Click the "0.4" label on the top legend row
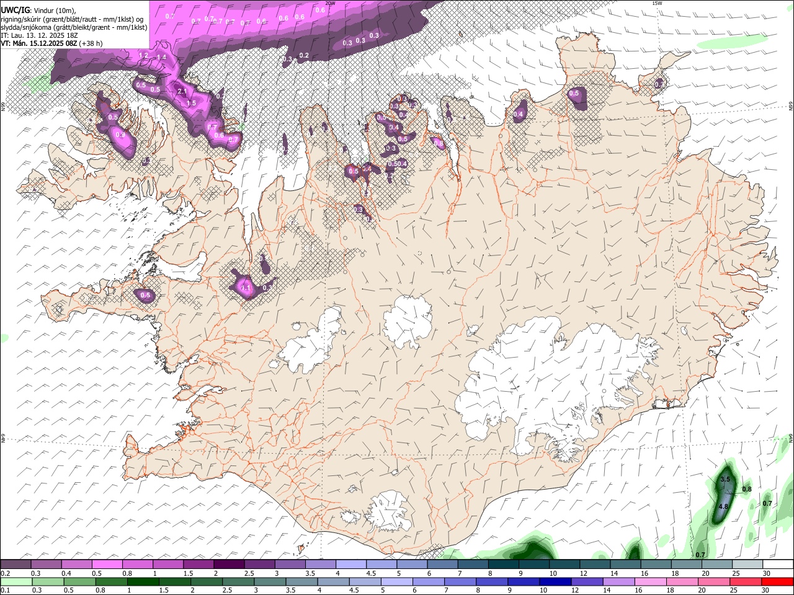Screen dimensions: 794x595 click(x=66, y=573)
